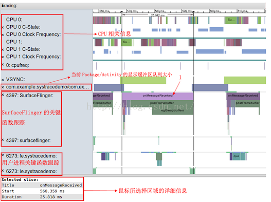Viewport: 271px width, 202px height.
Task: Click the VSYNC track label
Action: pos(15,80)
